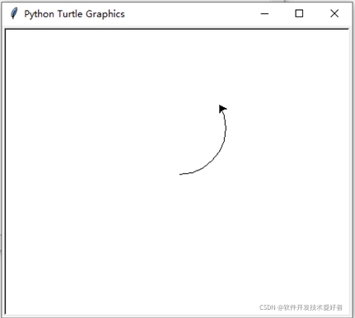Screen dimensions: 355x318
Task: Minimize the Python Turtle Graphics window
Action: pos(264,13)
